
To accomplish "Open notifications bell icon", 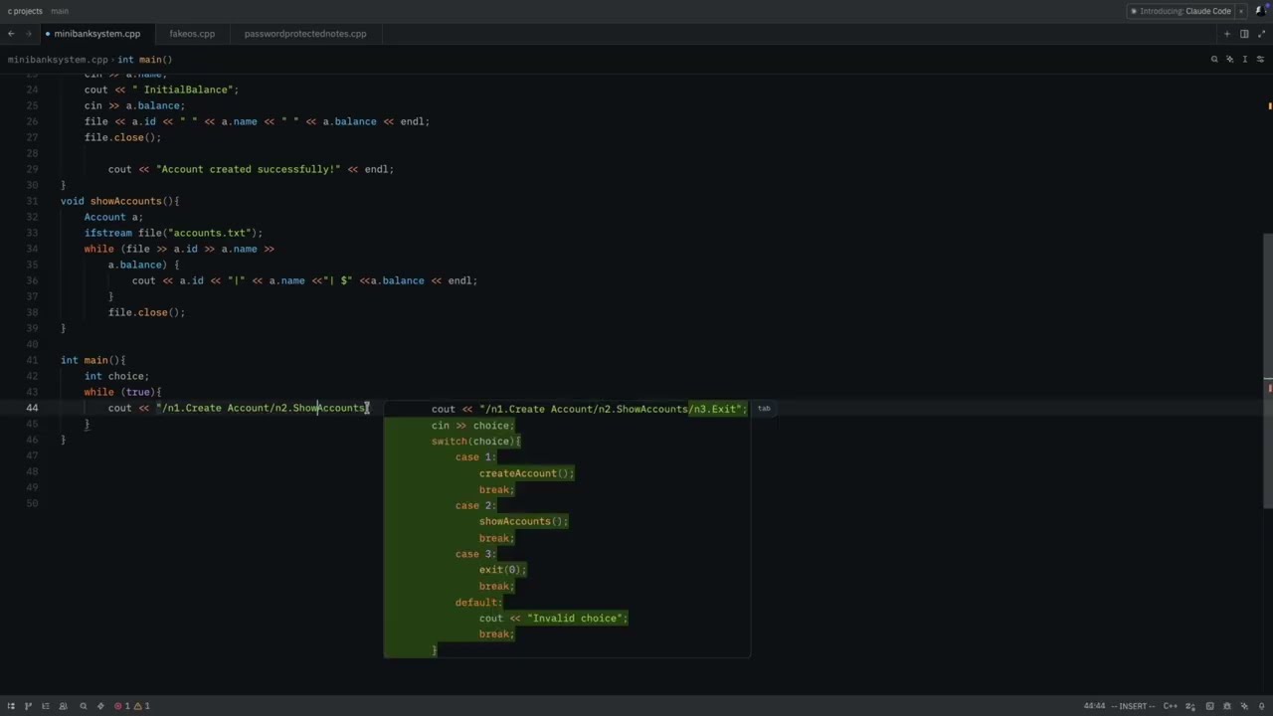I will click(1262, 706).
